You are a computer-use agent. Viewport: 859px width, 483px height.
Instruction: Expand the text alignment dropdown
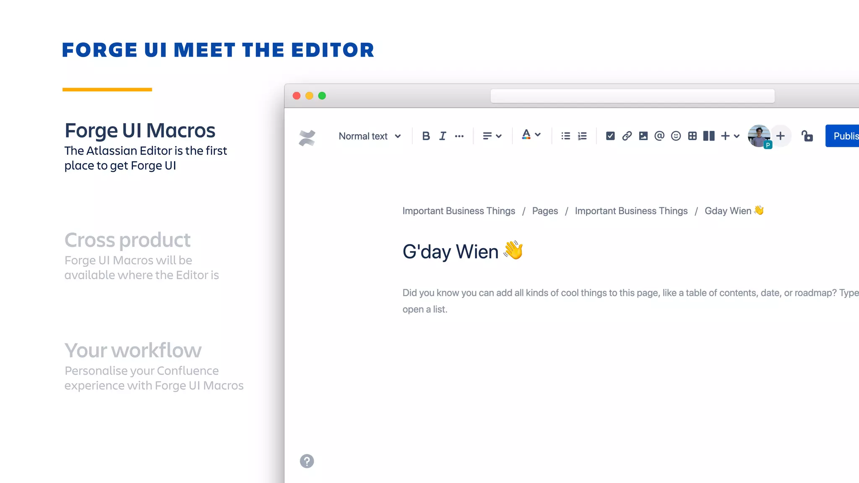492,136
